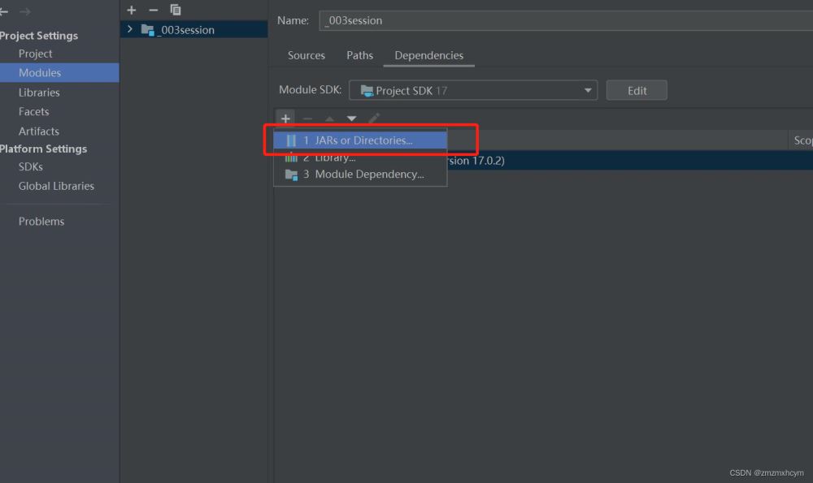The height and width of the screenshot is (483, 813).
Task: Click the Module Dependency folder icon
Action: tap(291, 175)
